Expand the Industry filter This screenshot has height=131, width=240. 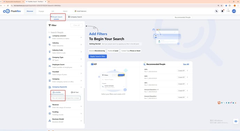click(81, 44)
